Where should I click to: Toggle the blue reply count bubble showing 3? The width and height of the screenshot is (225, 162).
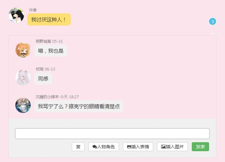212,21
